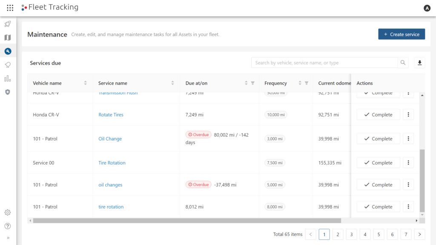Select the wrench Maintenance sidebar icon
The height and width of the screenshot is (245, 436).
pos(7,51)
